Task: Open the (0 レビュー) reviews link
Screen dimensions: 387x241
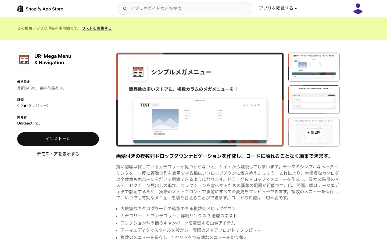Action: click(x=38, y=106)
